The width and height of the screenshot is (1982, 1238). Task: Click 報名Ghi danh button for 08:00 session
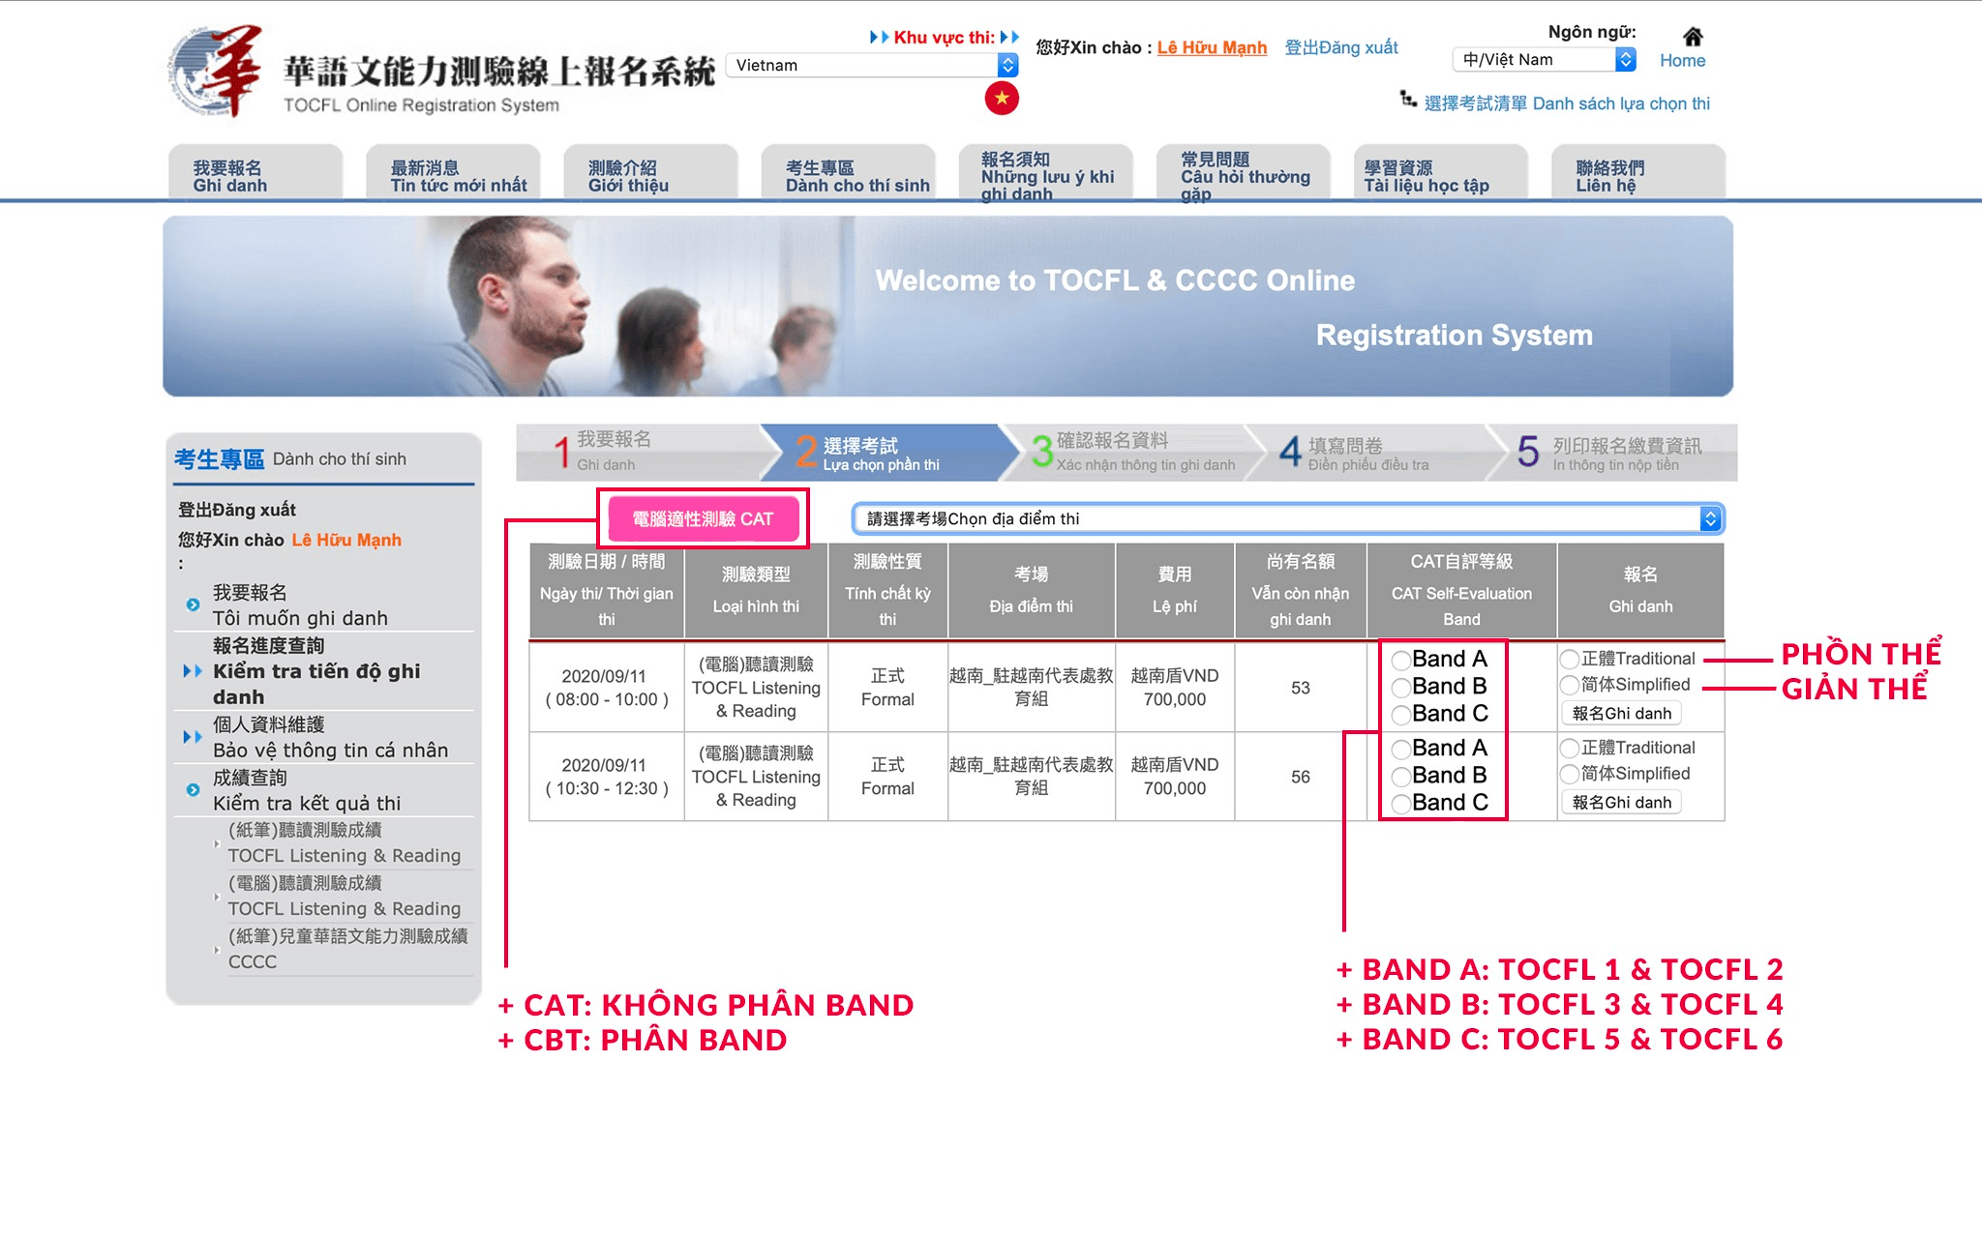[1621, 714]
